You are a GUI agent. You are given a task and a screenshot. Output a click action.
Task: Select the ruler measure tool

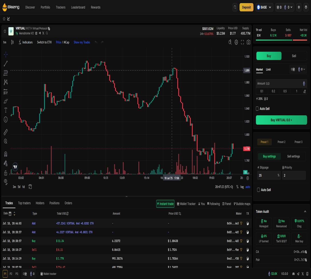[x=6, y=132]
